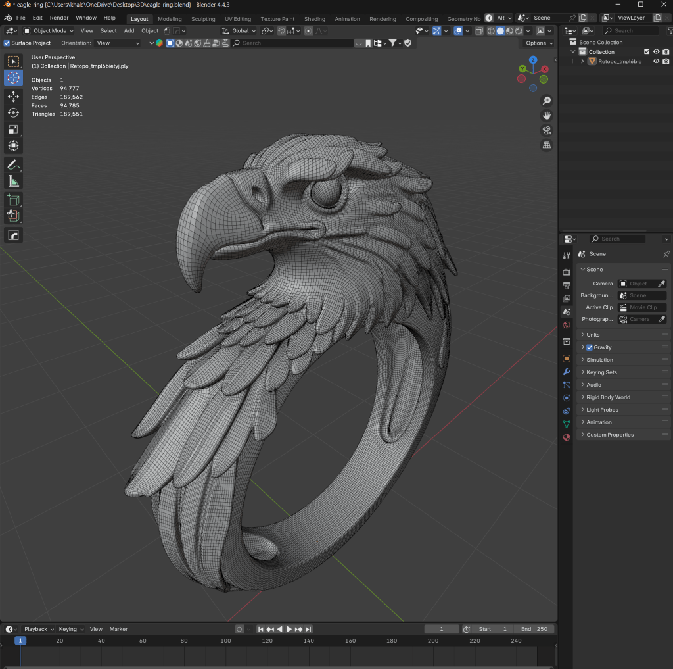Open the Object Mode dropdown
The image size is (673, 669).
(49, 30)
